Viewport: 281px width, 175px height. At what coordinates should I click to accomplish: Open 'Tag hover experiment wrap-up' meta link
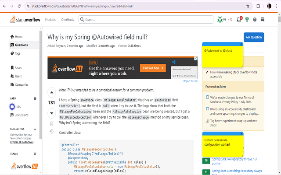point(234,123)
